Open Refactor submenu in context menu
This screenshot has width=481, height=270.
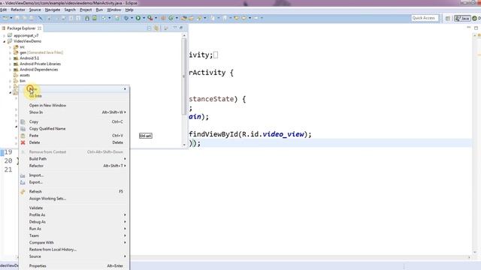coord(74,166)
